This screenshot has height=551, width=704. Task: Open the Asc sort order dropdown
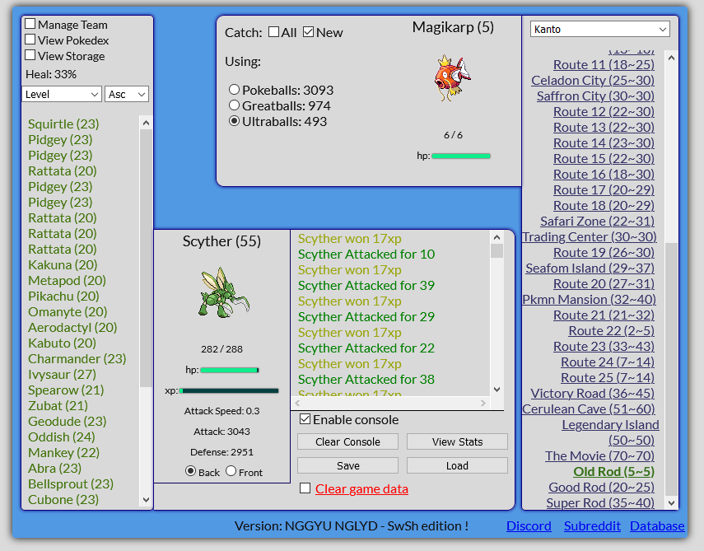tap(125, 94)
